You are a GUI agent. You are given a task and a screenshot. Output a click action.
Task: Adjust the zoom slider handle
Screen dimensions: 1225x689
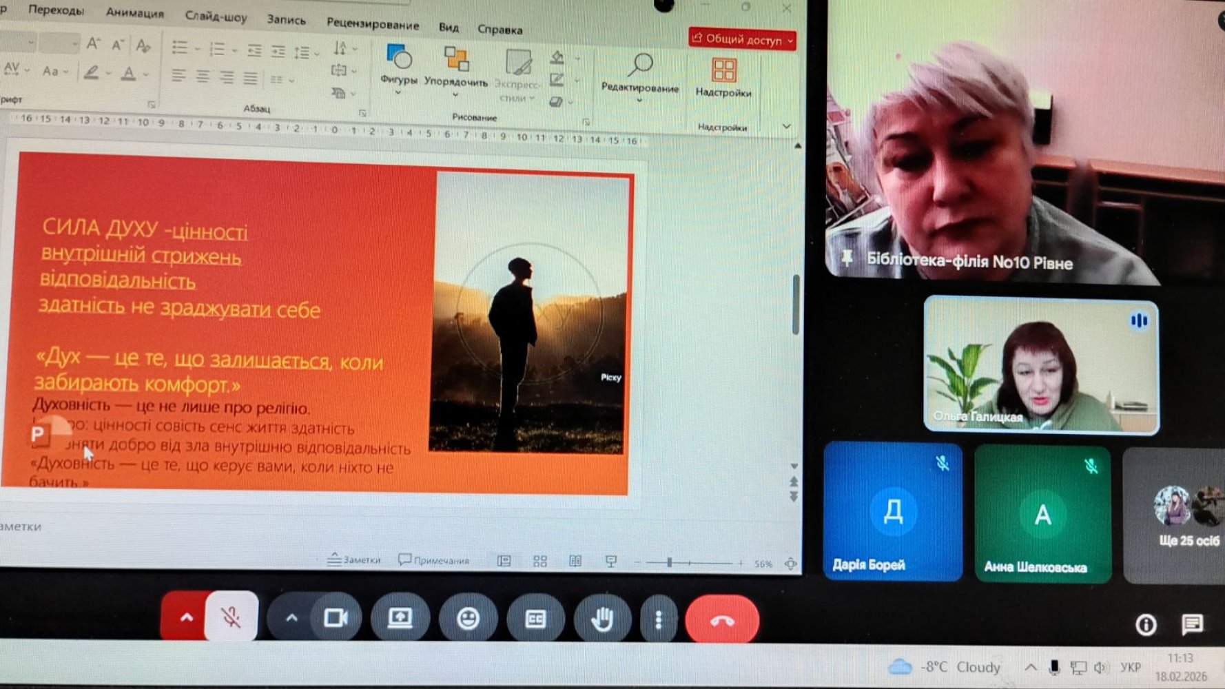point(669,562)
